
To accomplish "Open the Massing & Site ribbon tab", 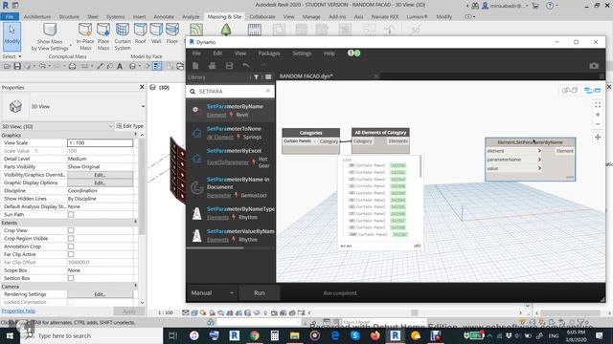I will coord(224,17).
